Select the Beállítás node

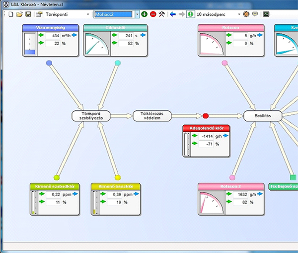263,116
